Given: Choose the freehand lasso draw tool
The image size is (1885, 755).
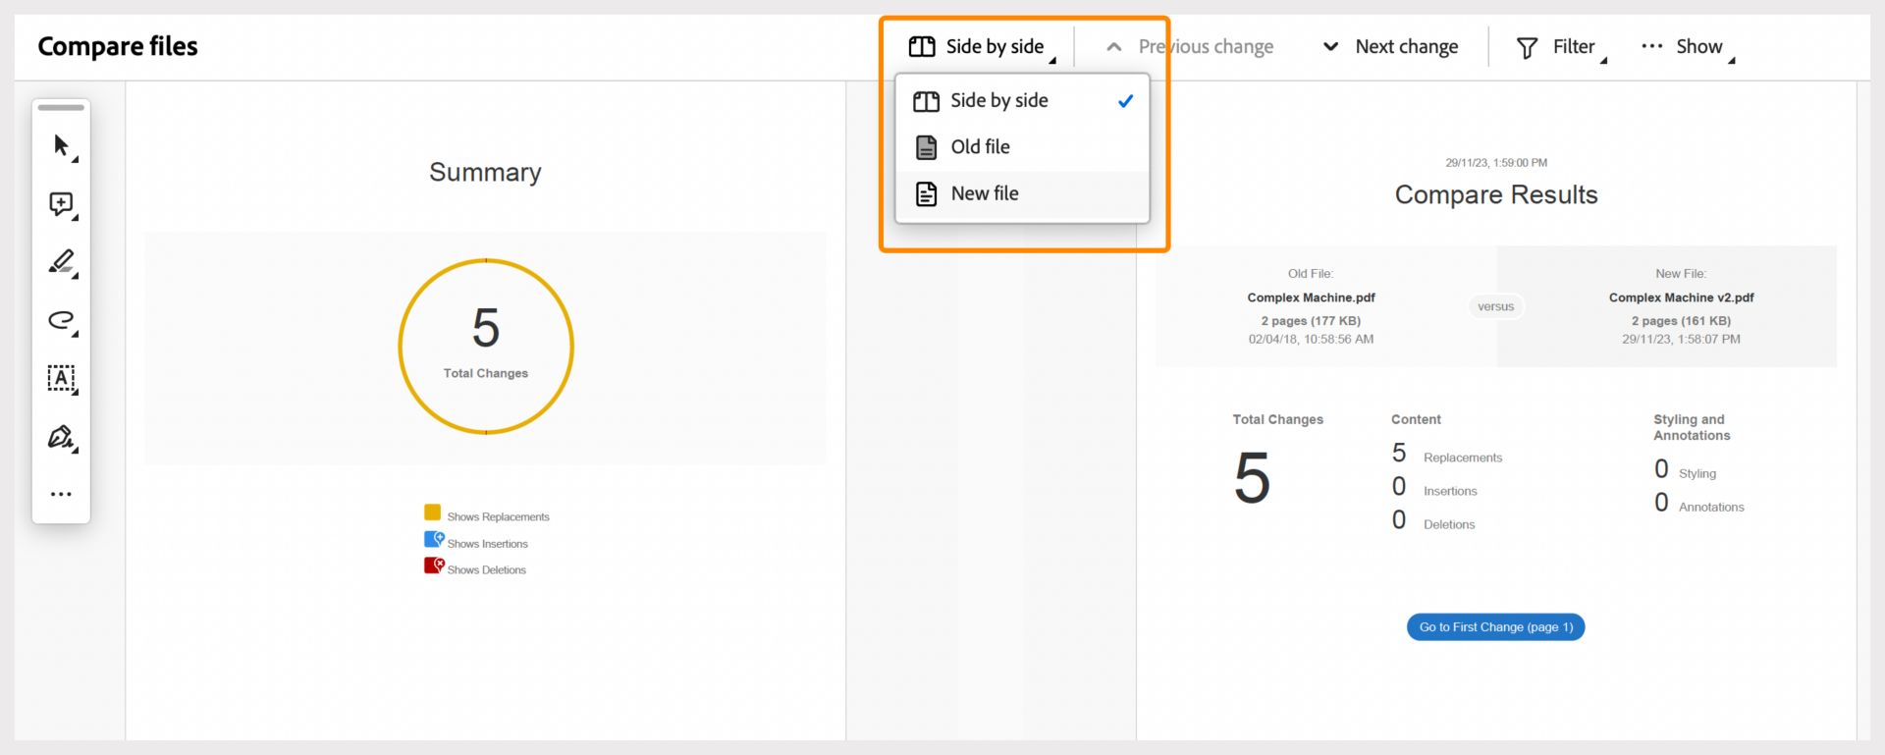Looking at the screenshot, I should 61,320.
